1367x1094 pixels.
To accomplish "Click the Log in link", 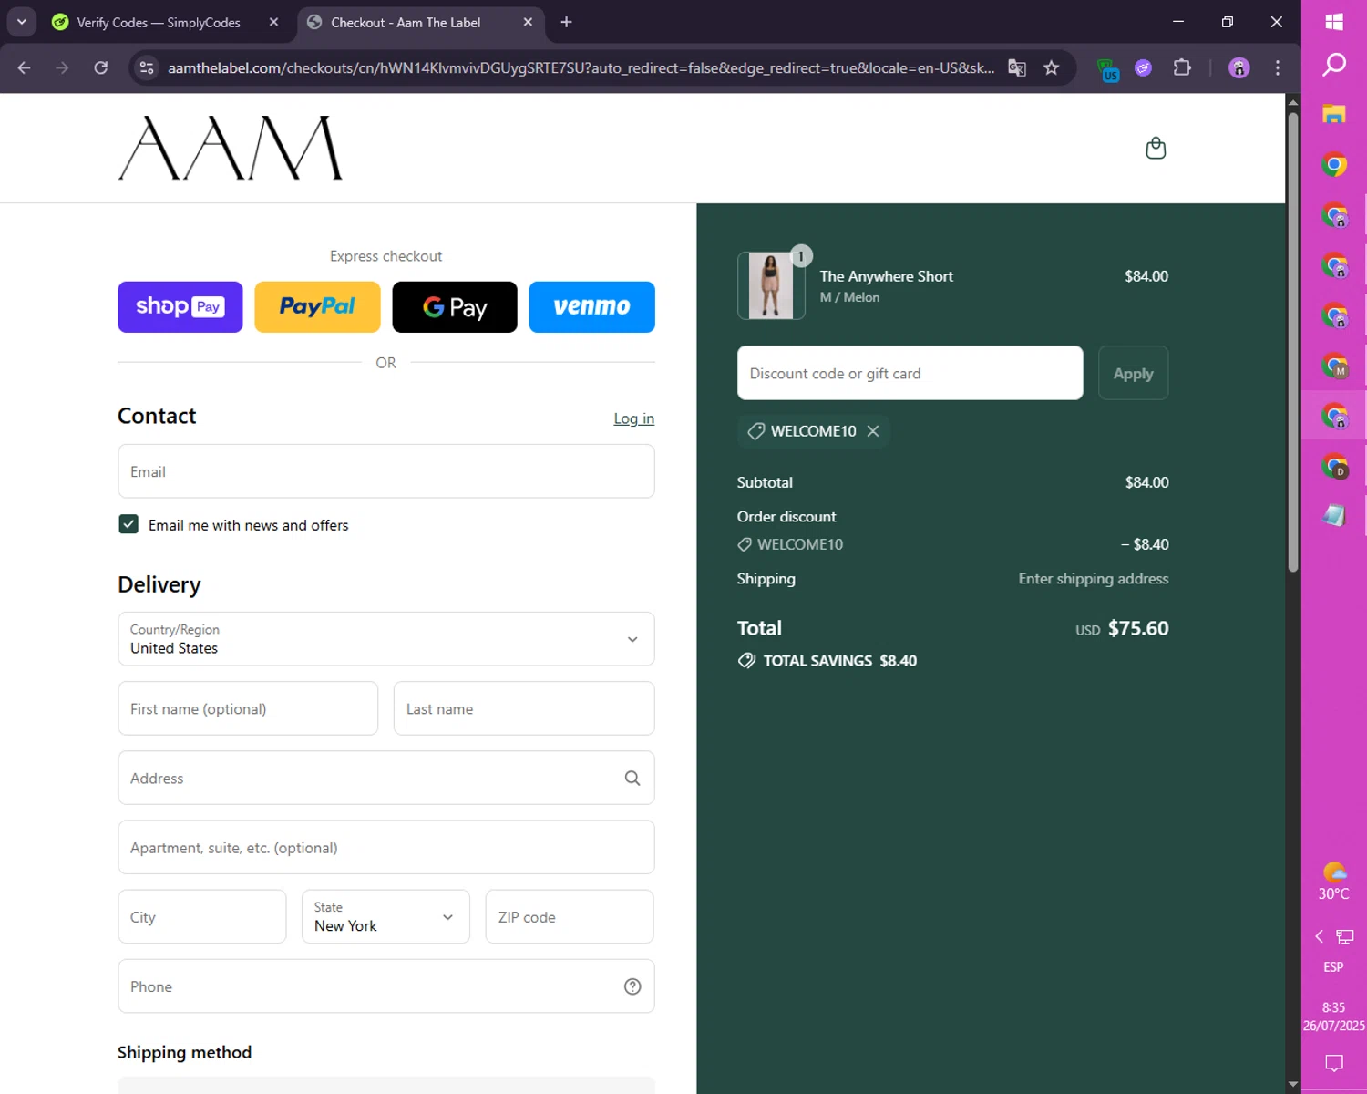I will [x=634, y=418].
